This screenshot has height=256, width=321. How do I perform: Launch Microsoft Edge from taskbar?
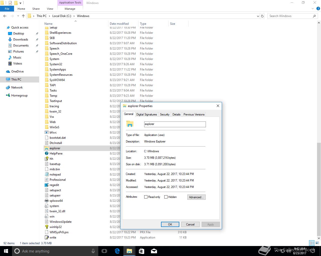pos(117,251)
